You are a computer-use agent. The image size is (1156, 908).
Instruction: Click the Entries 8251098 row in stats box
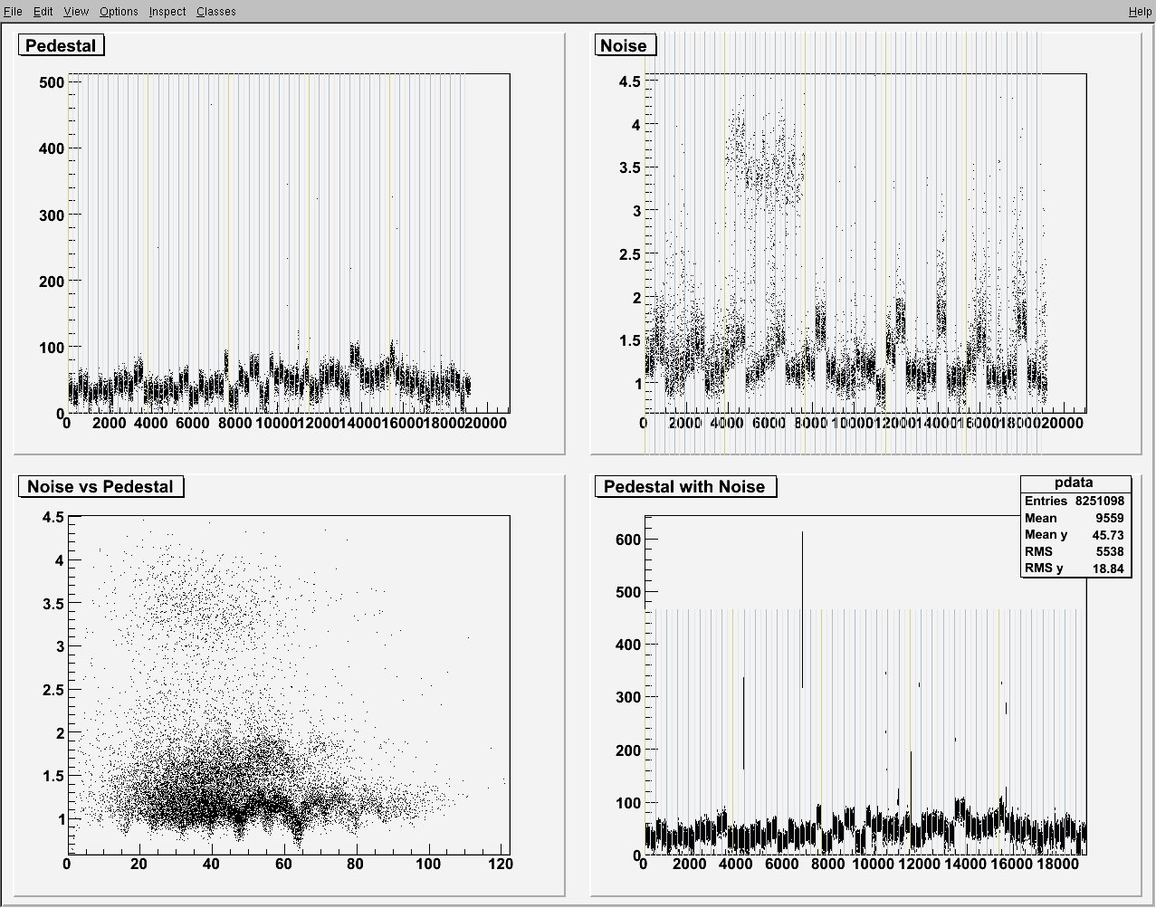pyautogui.click(x=1075, y=502)
